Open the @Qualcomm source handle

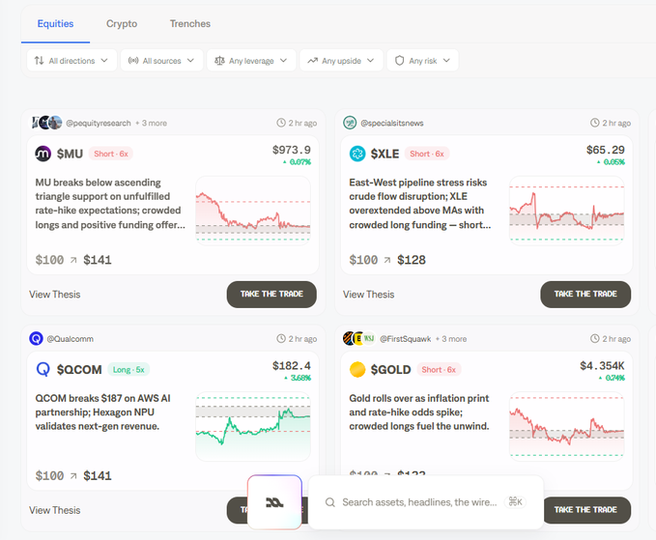pos(71,339)
